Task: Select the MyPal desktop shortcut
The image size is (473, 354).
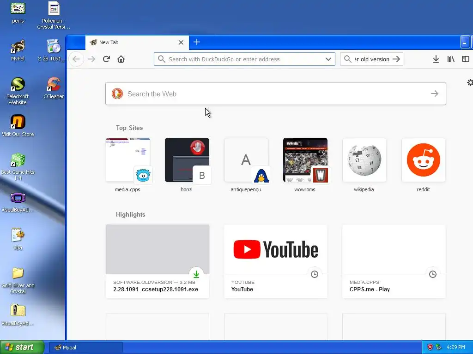Action: (x=18, y=50)
